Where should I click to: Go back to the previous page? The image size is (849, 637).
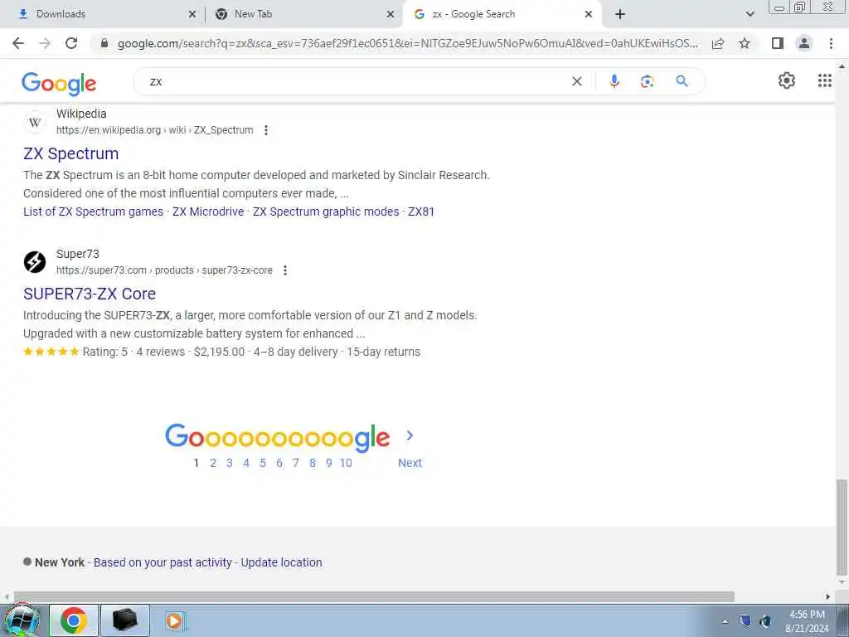click(x=18, y=43)
